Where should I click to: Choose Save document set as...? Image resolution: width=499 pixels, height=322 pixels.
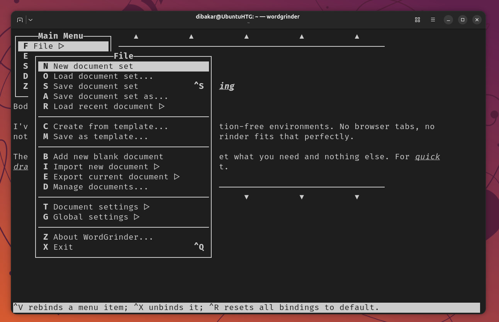point(124,97)
